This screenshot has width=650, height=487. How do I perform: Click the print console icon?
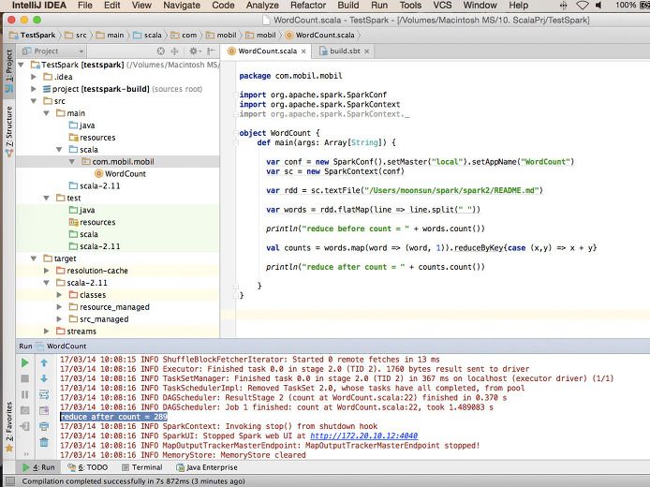click(44, 426)
